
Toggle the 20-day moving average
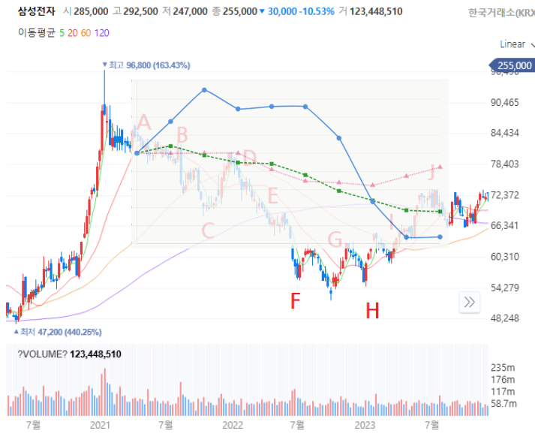72,33
